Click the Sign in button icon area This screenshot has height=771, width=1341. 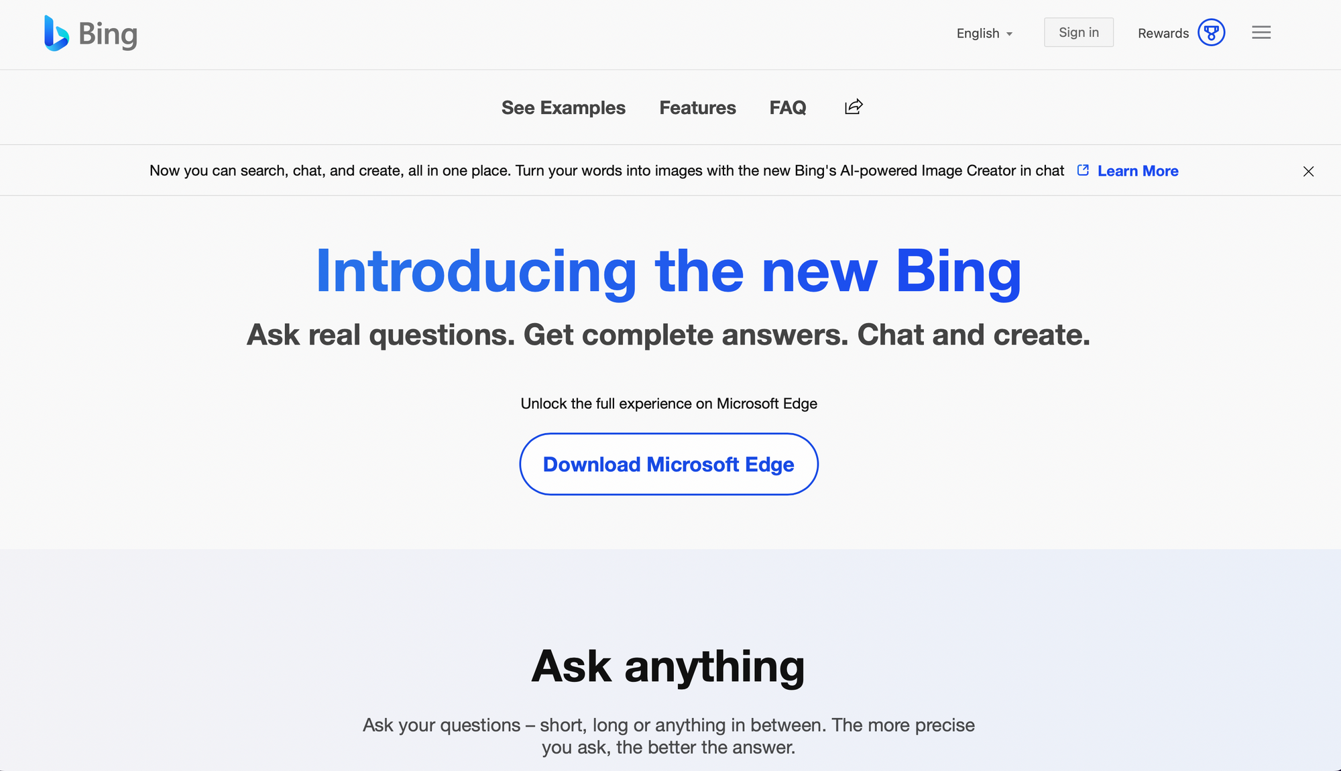(x=1080, y=32)
